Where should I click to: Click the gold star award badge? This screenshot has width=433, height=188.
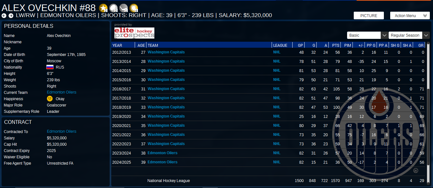[x=103, y=8]
